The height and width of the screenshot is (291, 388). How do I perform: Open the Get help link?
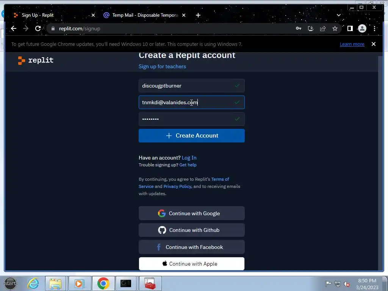coord(188,165)
